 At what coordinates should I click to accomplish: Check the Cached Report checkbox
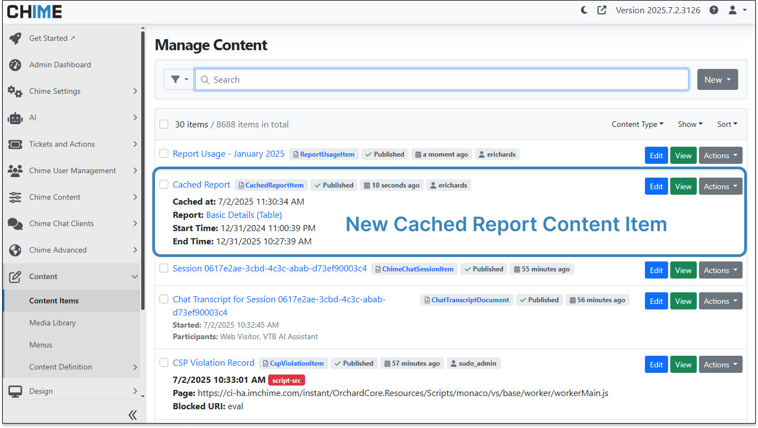(164, 184)
